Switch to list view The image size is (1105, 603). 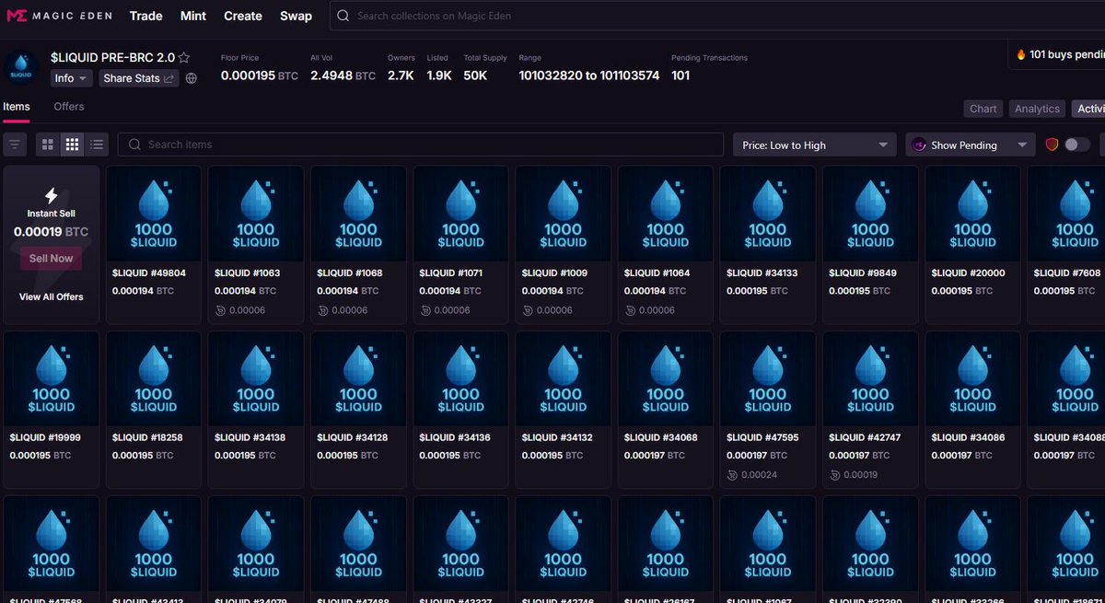(97, 145)
